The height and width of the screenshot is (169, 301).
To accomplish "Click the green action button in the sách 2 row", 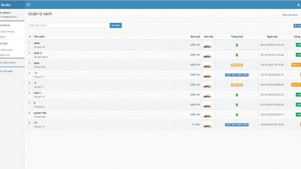I will coord(298,55).
